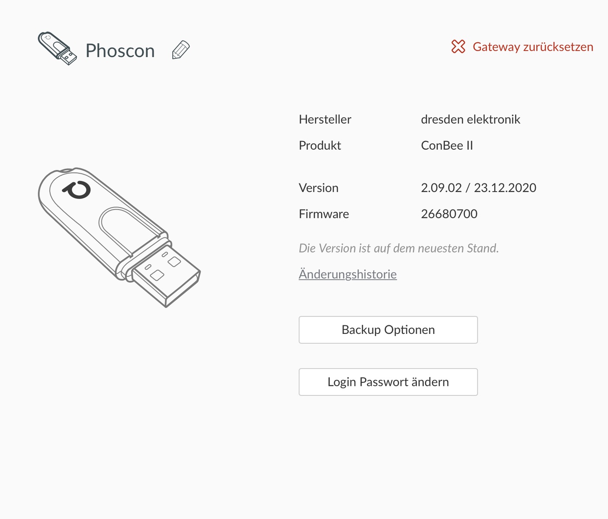Click the small USB stick icon beside Phoscon

tap(57, 48)
